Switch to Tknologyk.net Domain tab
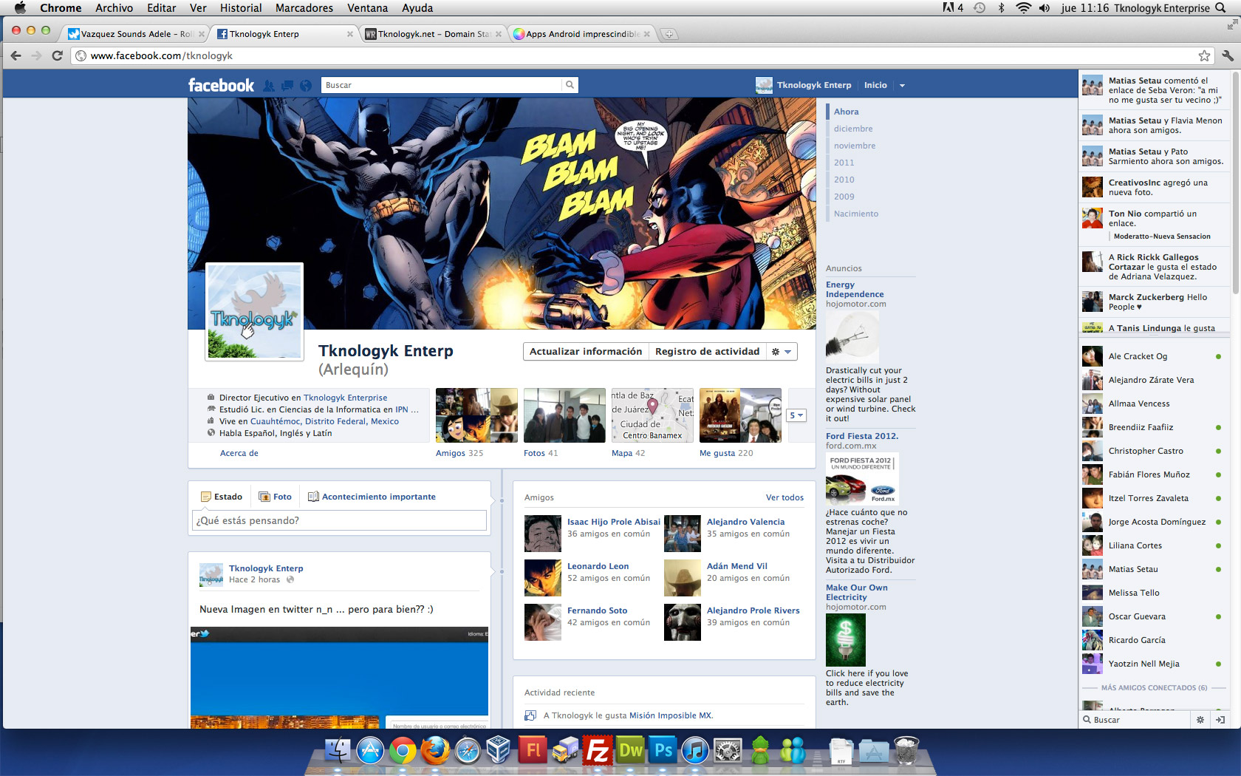Viewport: 1241px width, 776px height. click(x=433, y=34)
